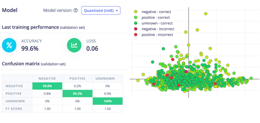Click the negative - incorrect legend color dot
Viewport: 260px width, 123px height.
tap(136, 29)
